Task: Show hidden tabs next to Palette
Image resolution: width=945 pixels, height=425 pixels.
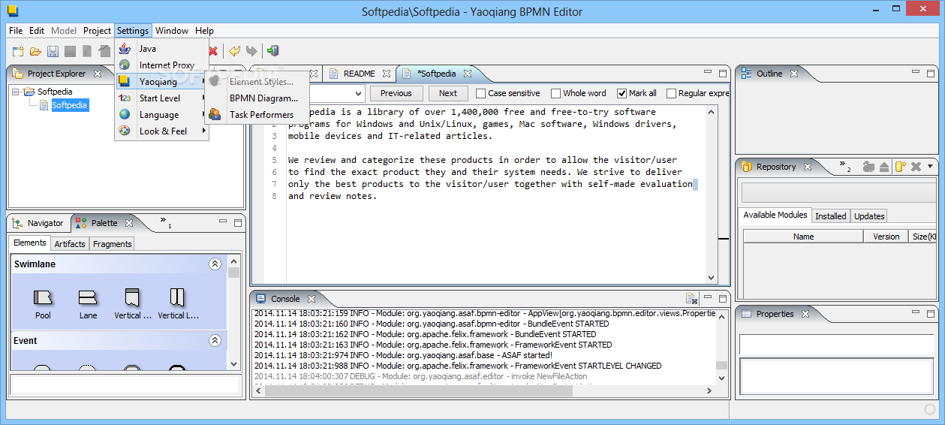Action: pos(165,222)
